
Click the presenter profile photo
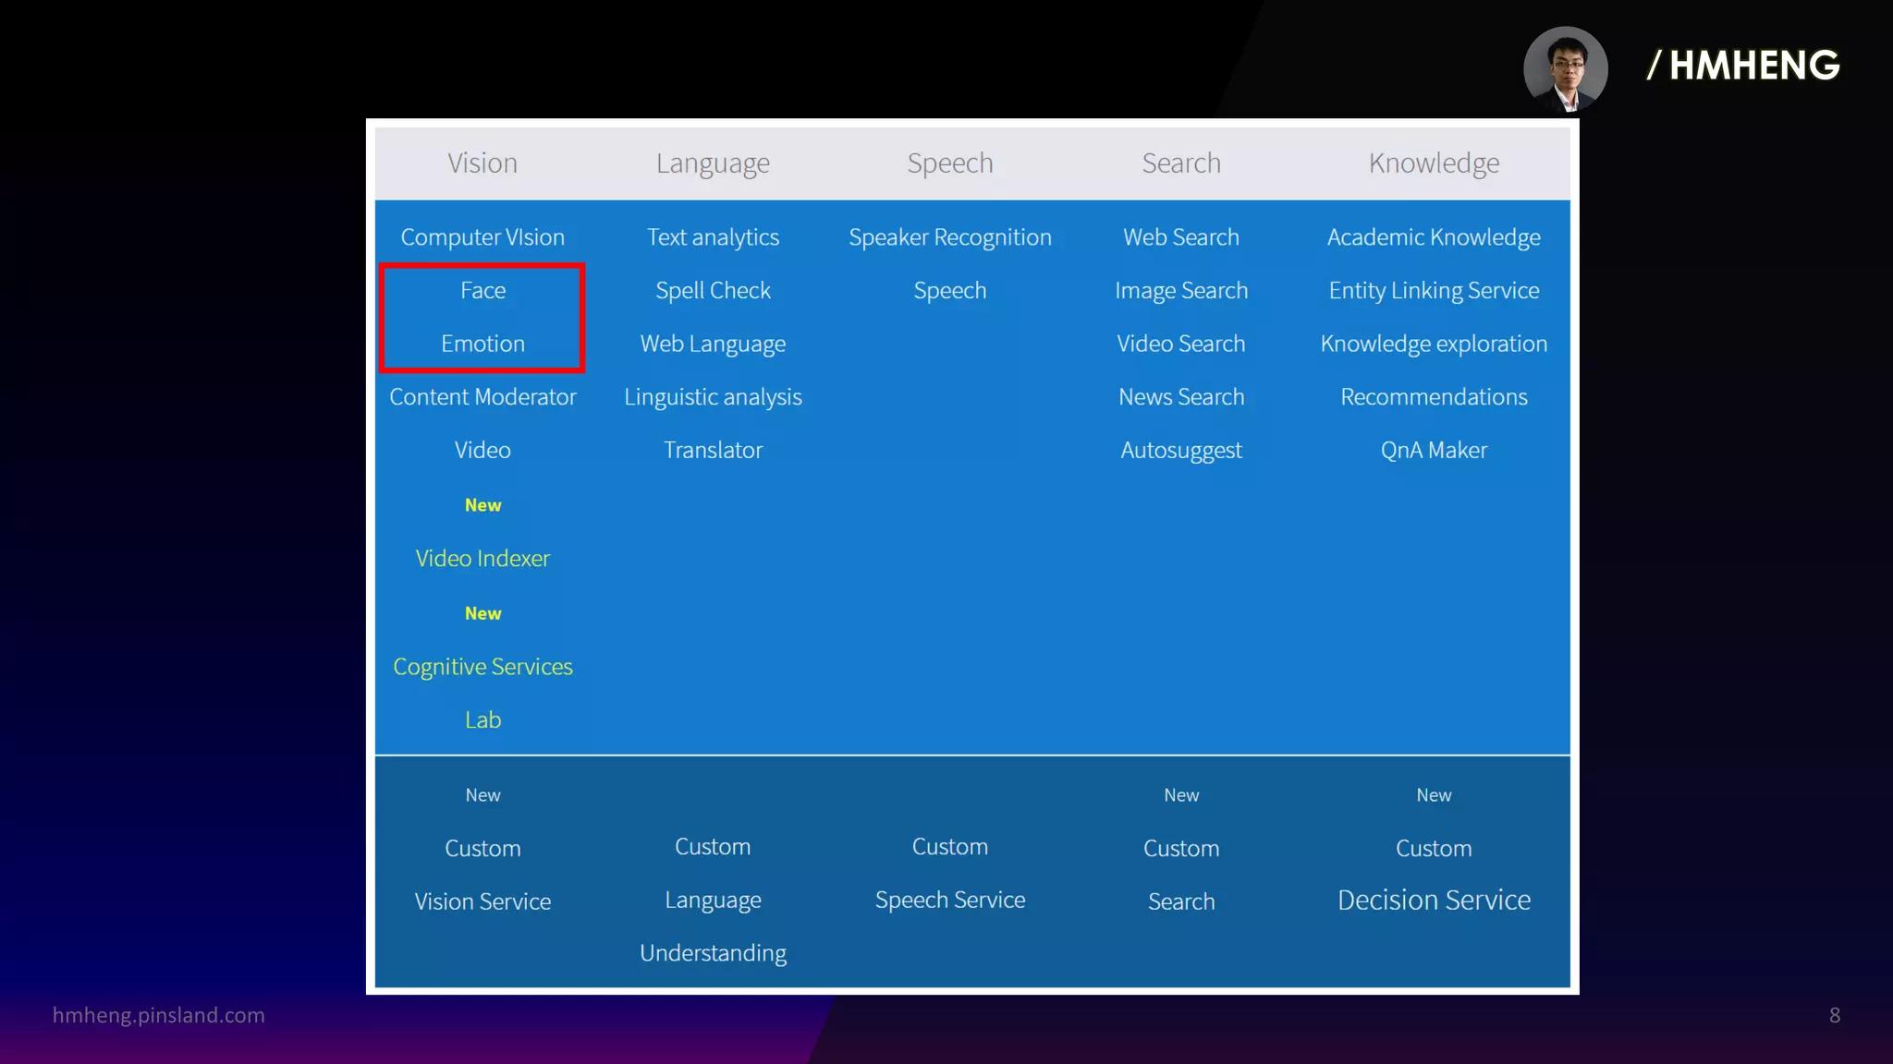pyautogui.click(x=1566, y=69)
